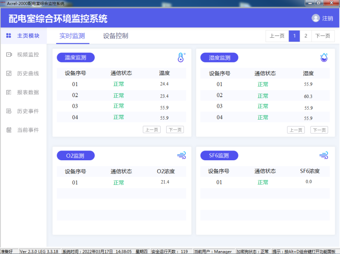340x254 pixels.
Task: Open the 主页模块 home module
Action: tap(23, 36)
